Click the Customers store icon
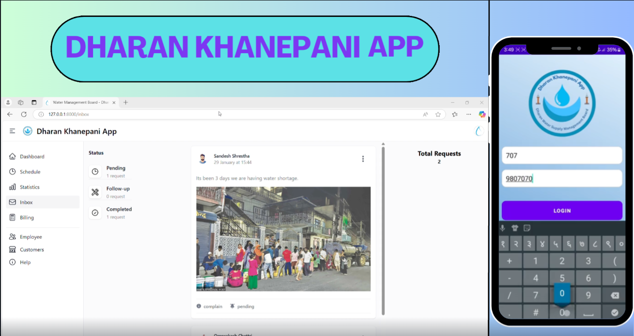The height and width of the screenshot is (336, 634). point(13,250)
